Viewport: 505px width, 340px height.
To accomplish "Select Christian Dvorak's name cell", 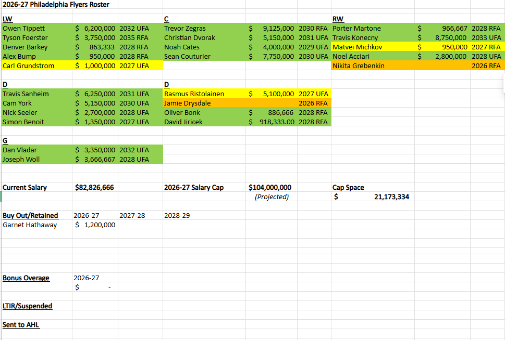I will [x=204, y=37].
